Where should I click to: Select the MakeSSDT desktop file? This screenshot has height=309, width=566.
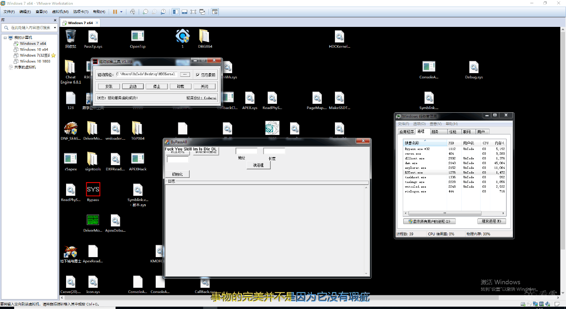pyautogui.click(x=339, y=100)
